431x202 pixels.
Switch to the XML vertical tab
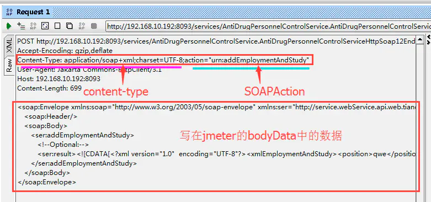(9, 46)
